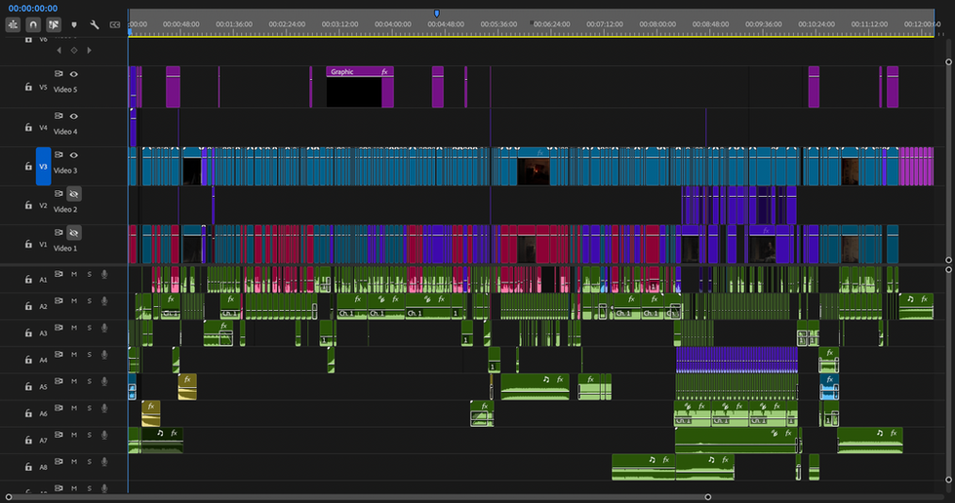Solo audio track A3
The height and width of the screenshot is (503, 955).
click(89, 329)
